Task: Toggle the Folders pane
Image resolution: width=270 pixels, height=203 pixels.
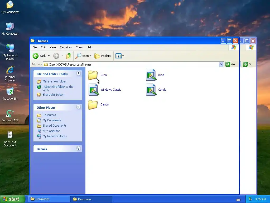Action: [103, 56]
